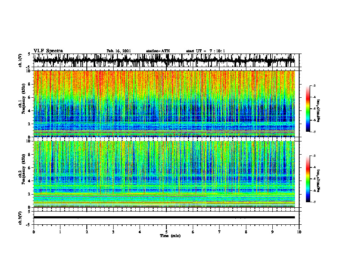The image size is (337, 260).
Task: Click the "-3" tick on ch.1 colorbar
Action: tap(314, 85)
